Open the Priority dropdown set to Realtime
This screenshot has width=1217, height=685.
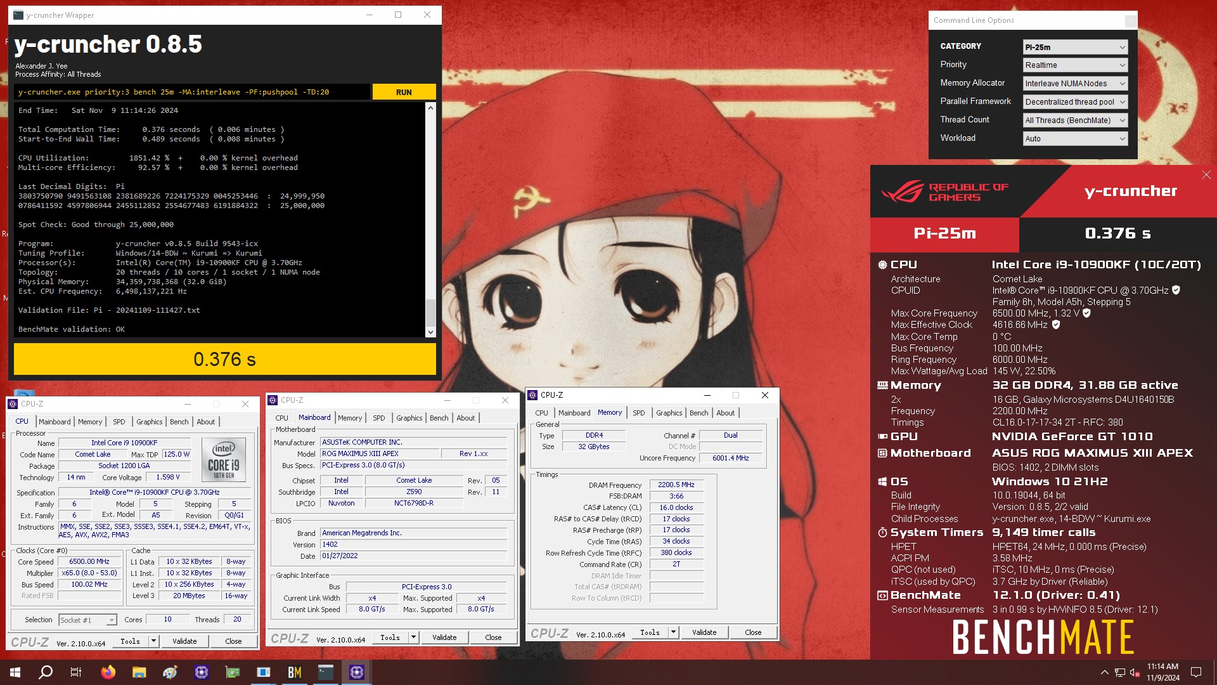(1075, 65)
